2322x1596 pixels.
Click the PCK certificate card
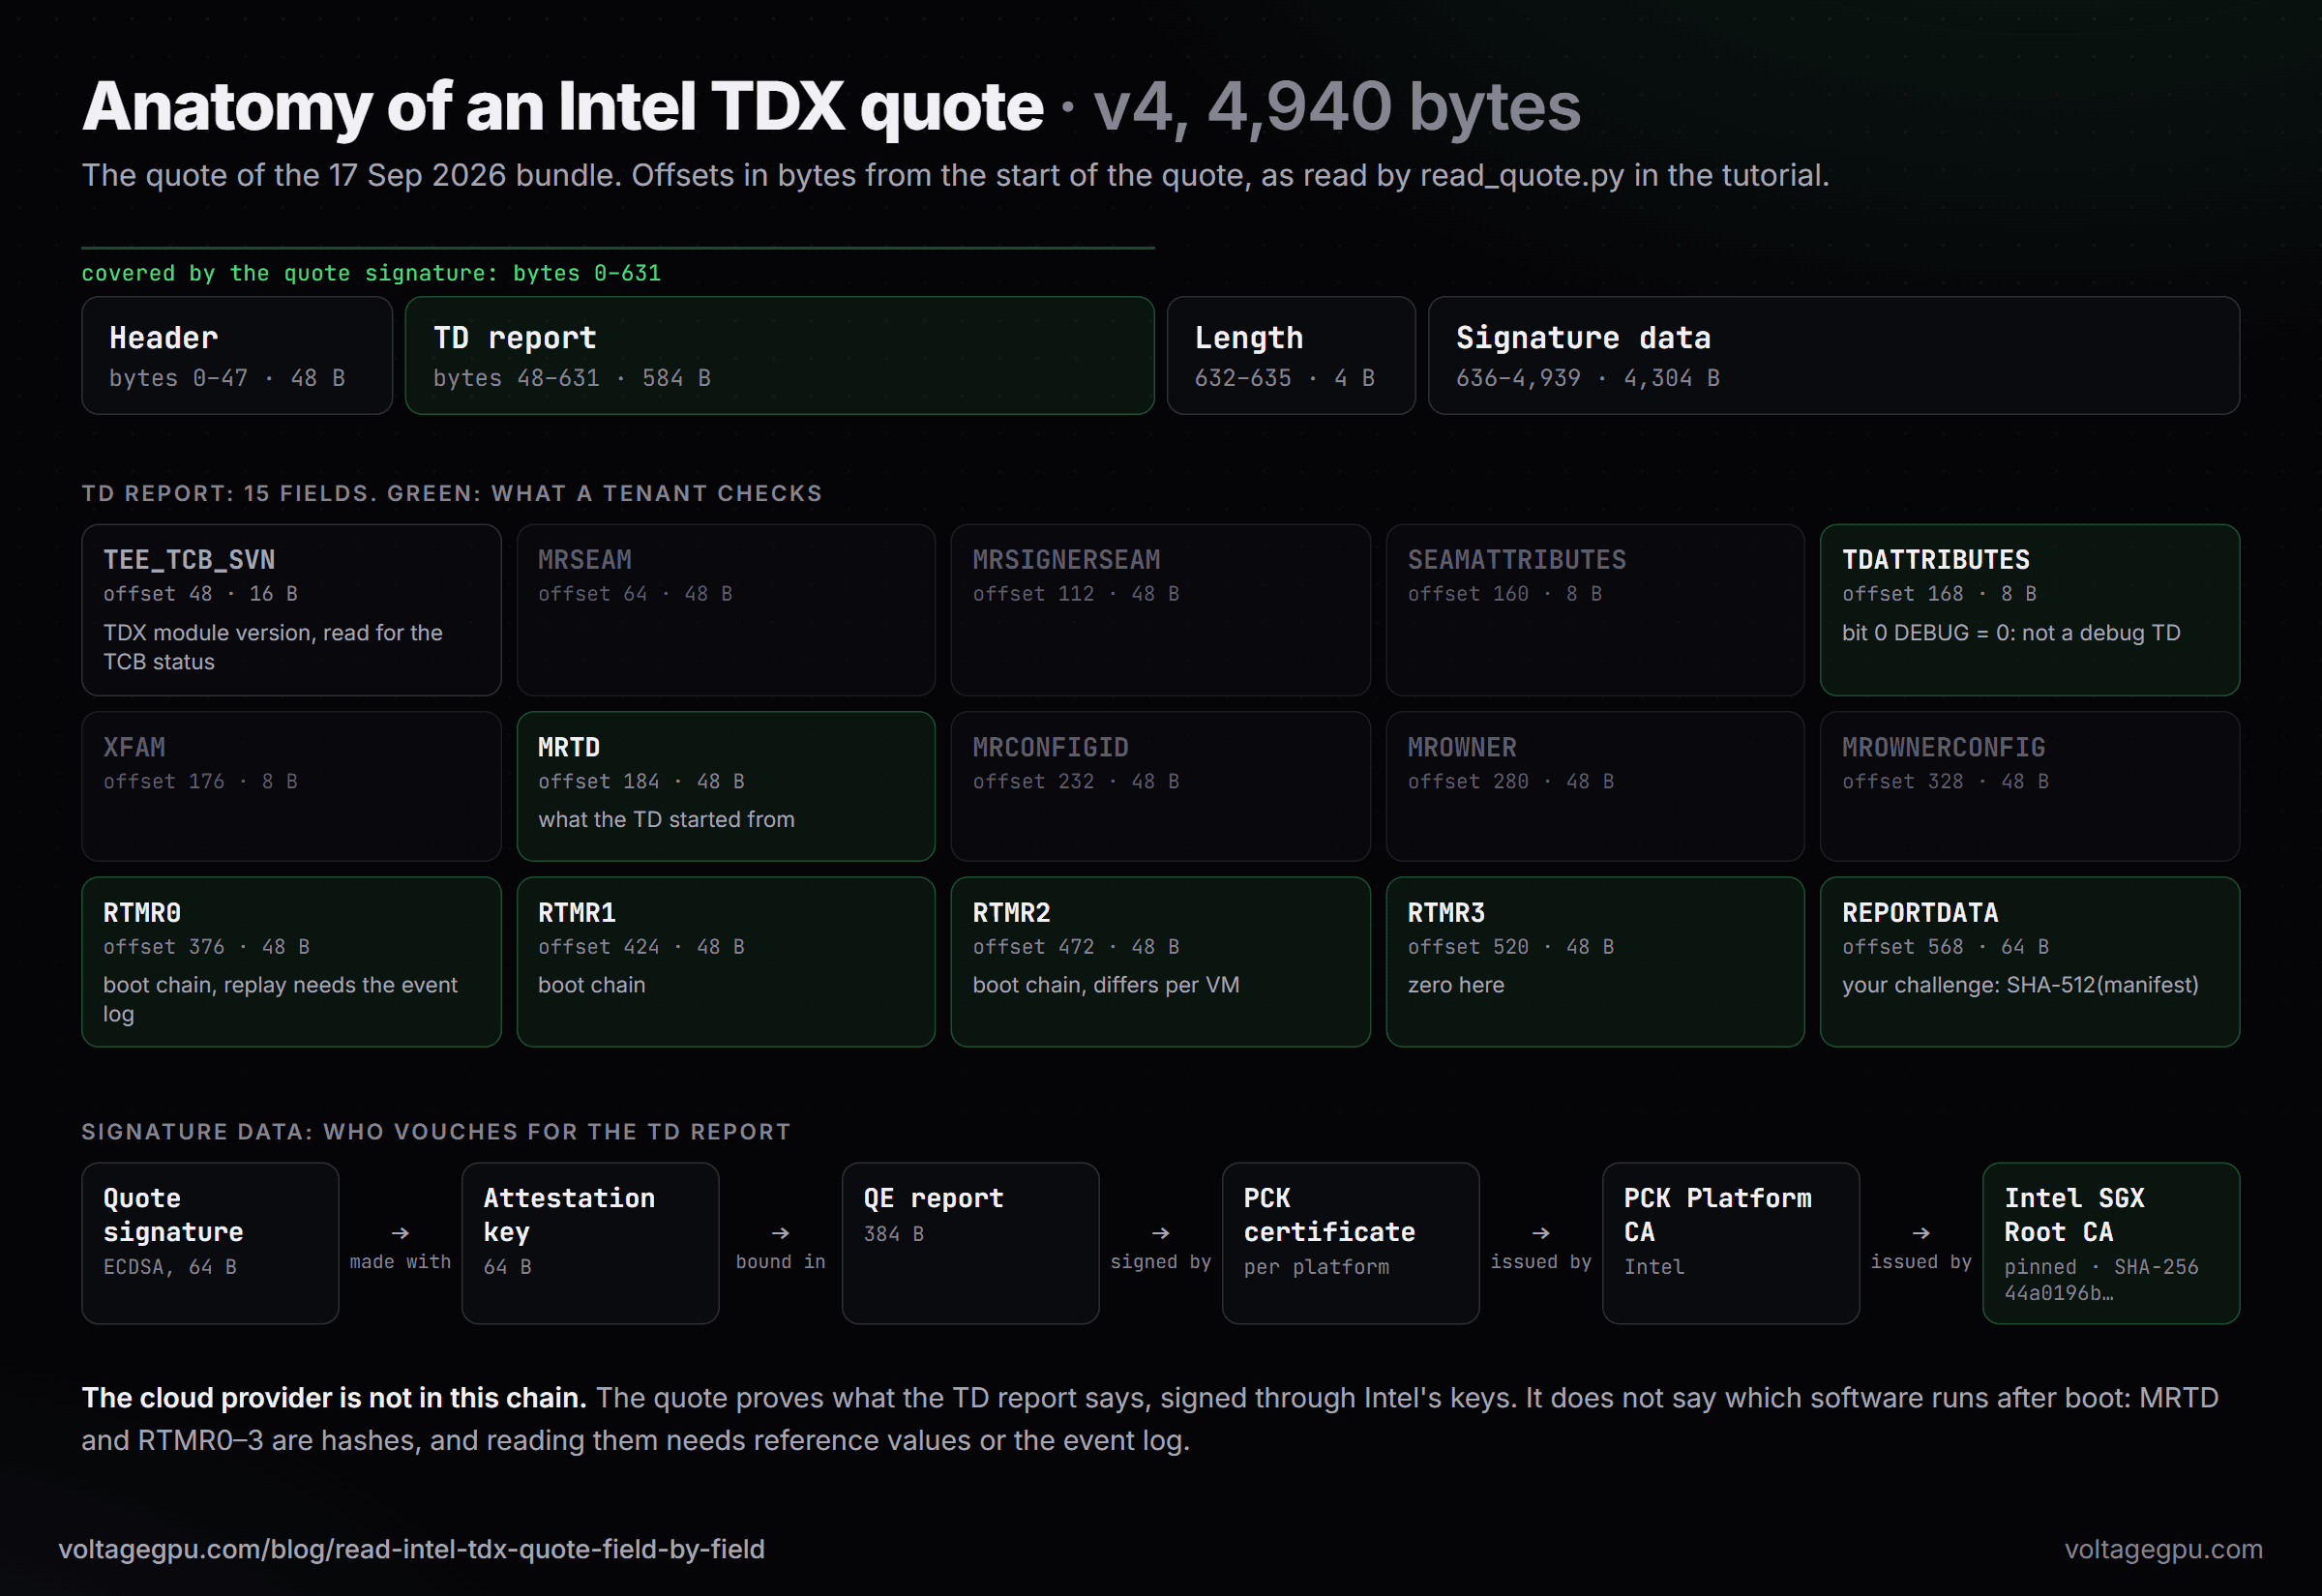(x=1350, y=1243)
